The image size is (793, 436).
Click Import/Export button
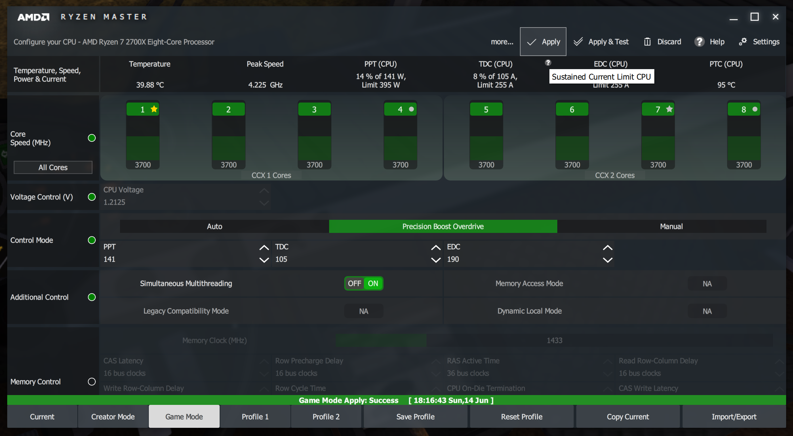click(x=734, y=416)
